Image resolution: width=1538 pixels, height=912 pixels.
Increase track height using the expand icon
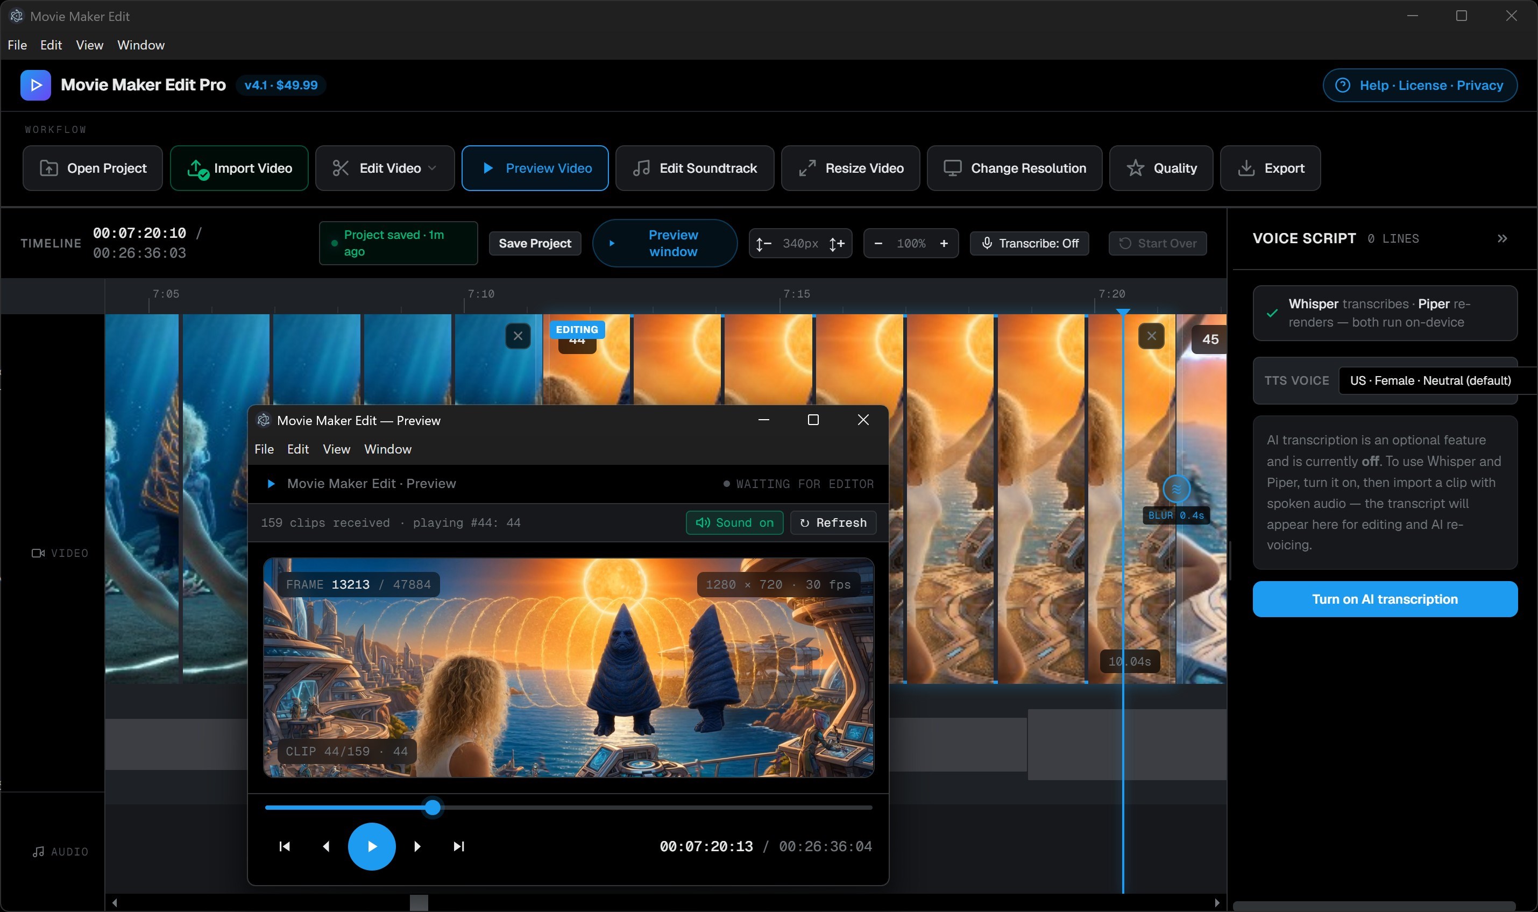[837, 244]
